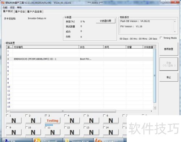Click the port 3 testing progress bar
The width and height of the screenshot is (181, 142).
point(52,125)
